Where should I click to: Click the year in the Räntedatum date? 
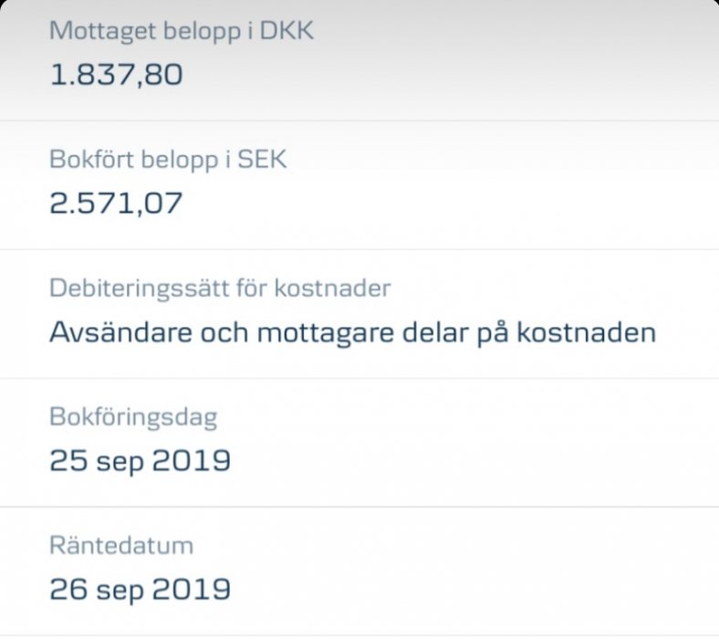191,589
